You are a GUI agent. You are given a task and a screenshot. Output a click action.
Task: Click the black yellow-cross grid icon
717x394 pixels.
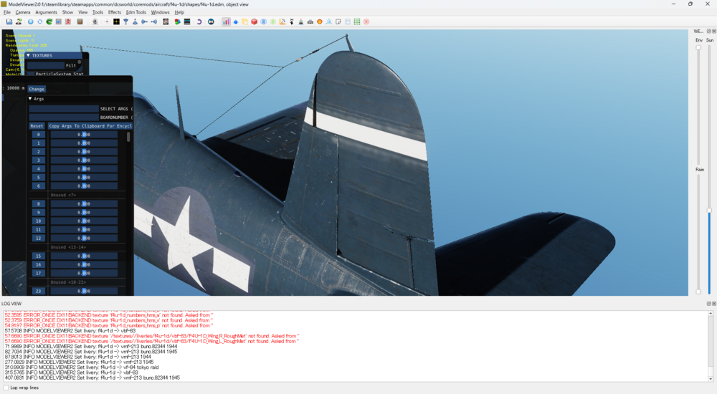pos(116,21)
